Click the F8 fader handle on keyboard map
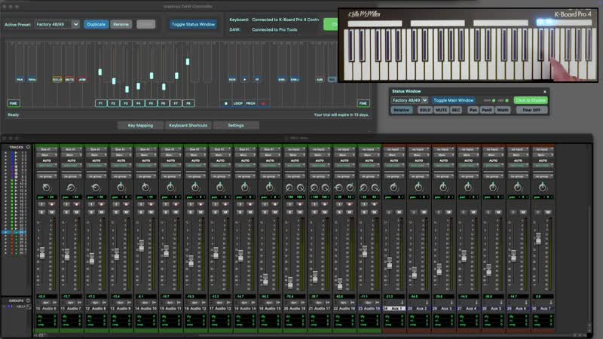This screenshot has width=603, height=339. coord(188,62)
